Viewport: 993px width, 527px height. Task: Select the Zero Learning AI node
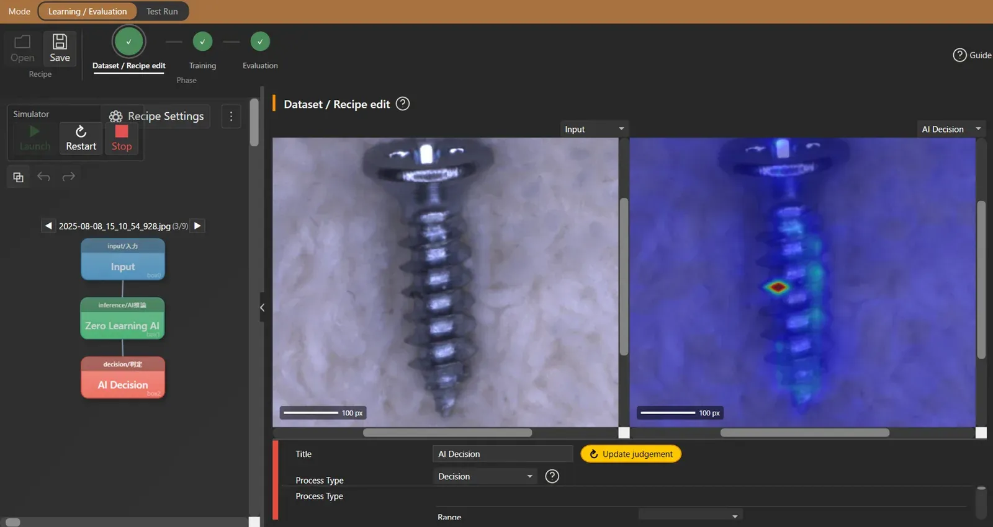click(122, 319)
